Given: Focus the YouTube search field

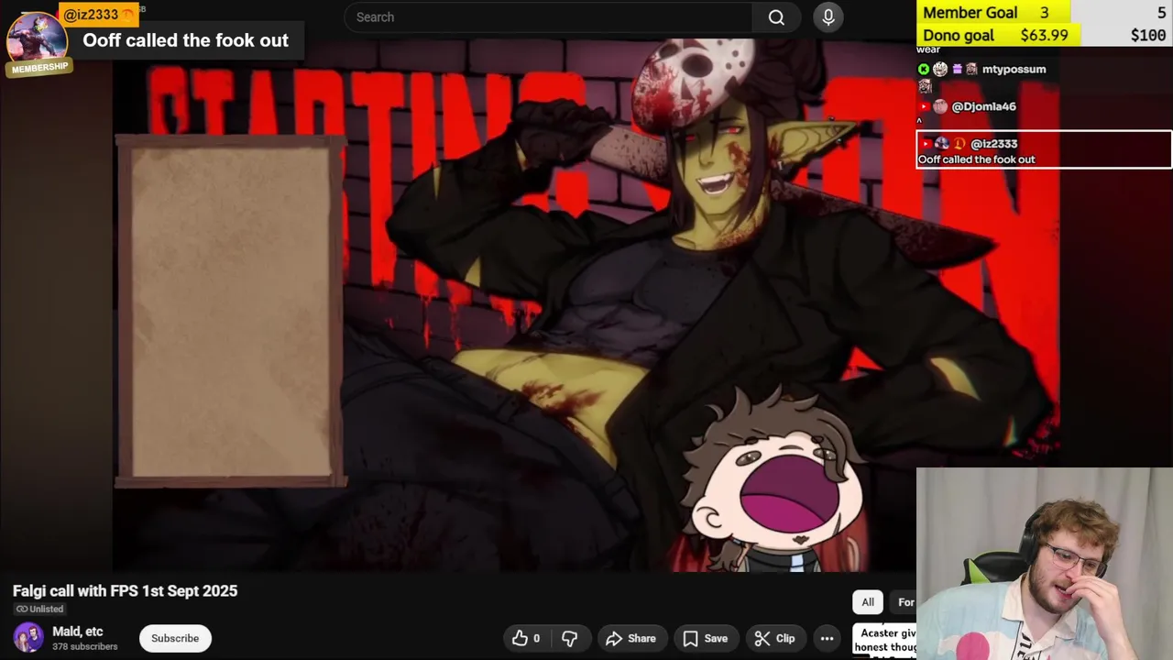Looking at the screenshot, I should [548, 17].
